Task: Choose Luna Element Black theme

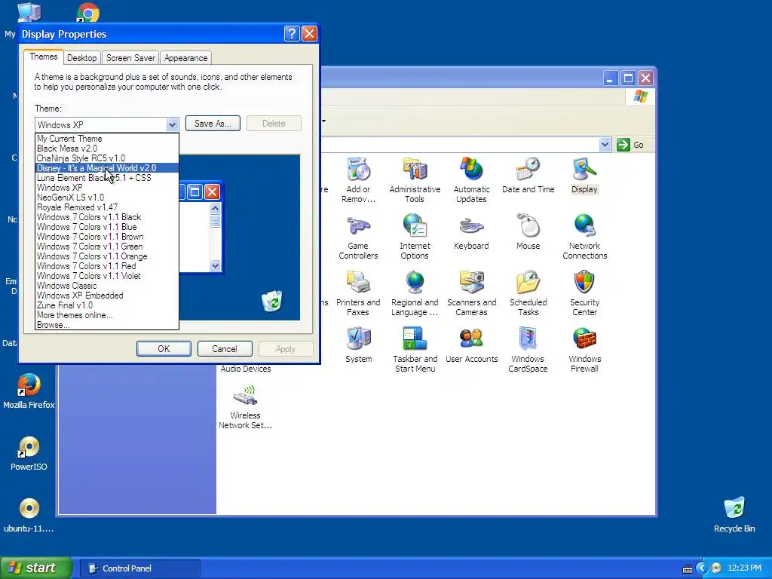Action: pos(107,178)
